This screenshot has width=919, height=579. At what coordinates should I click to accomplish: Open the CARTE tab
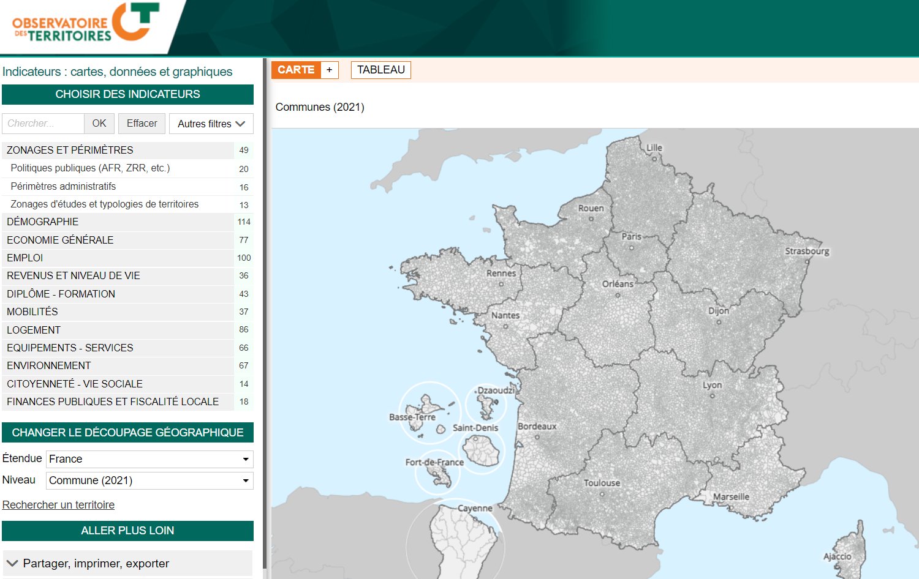pos(296,70)
